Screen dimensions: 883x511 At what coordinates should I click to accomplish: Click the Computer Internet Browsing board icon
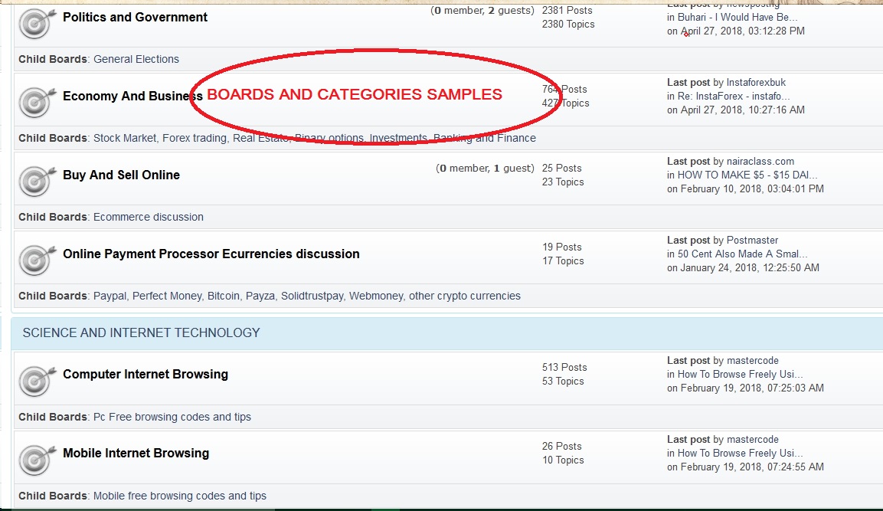pos(34,381)
